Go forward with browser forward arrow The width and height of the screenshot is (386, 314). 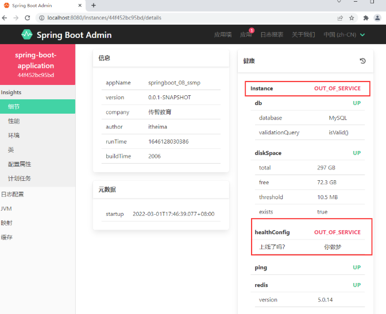[16, 18]
